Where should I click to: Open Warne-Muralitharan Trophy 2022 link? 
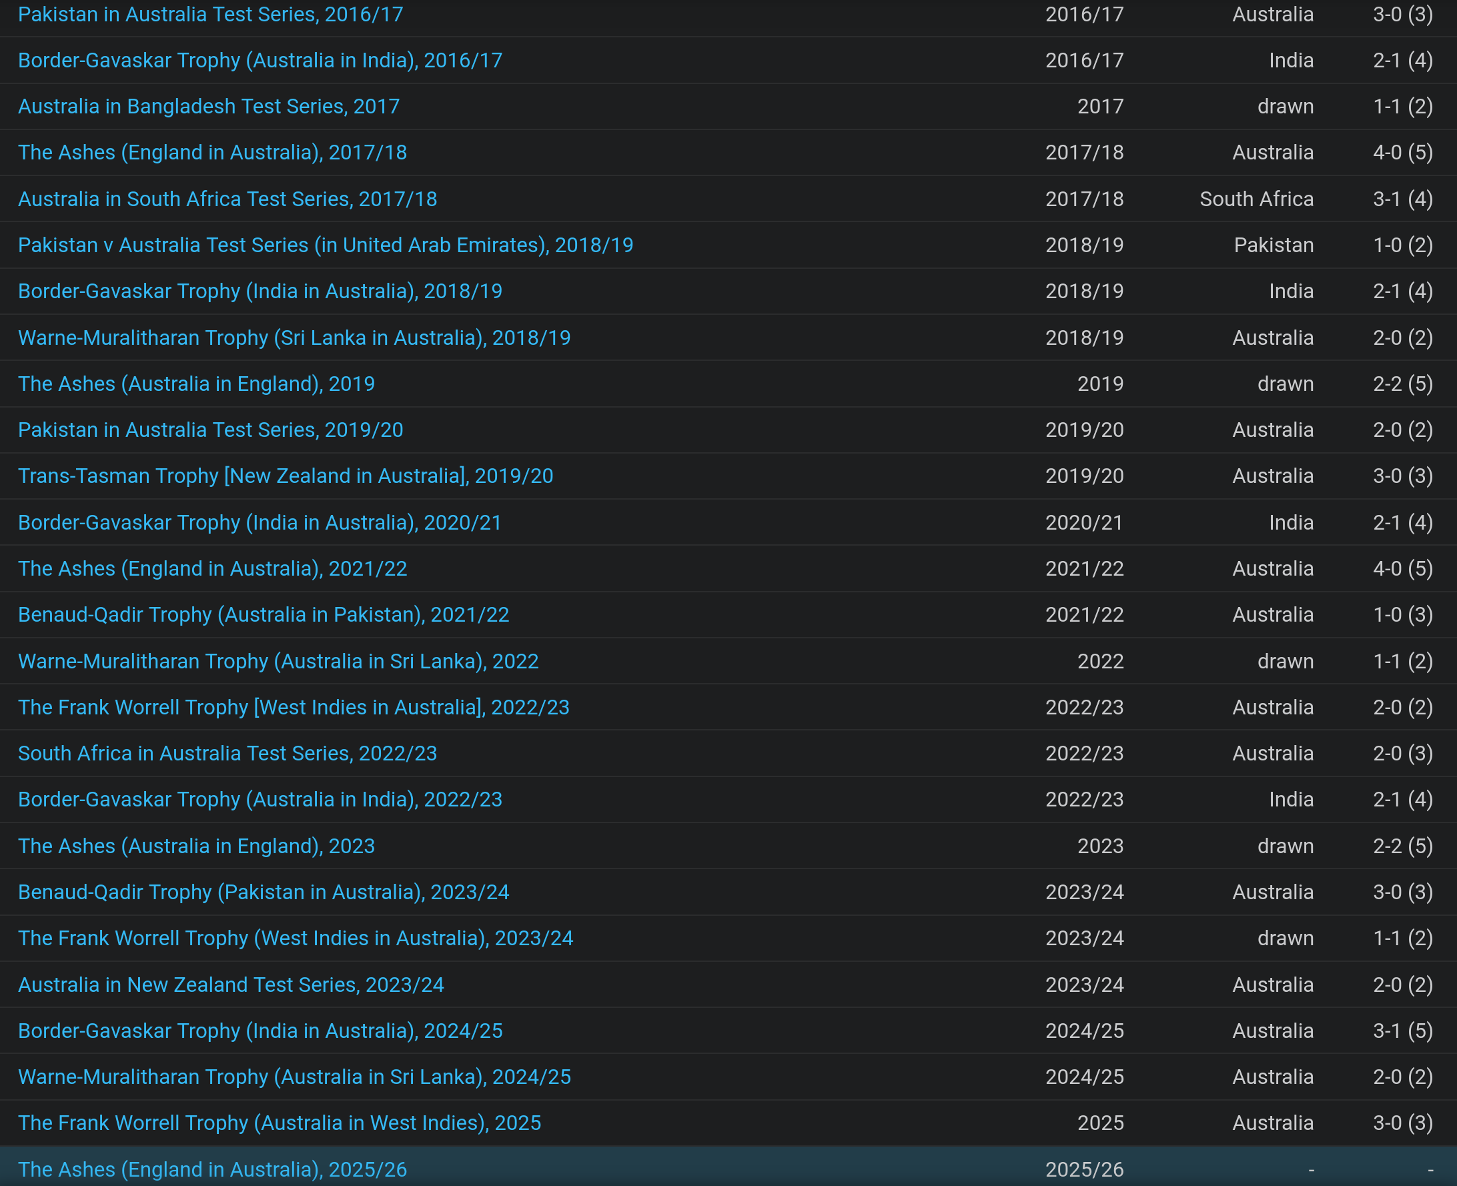point(278,661)
